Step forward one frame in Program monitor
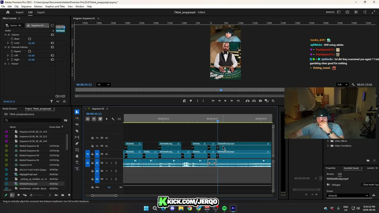The width and height of the screenshot is (379, 213). 232,101
